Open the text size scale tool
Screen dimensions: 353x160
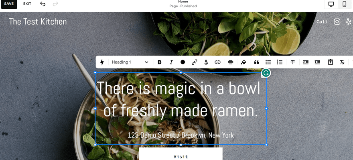click(194, 62)
